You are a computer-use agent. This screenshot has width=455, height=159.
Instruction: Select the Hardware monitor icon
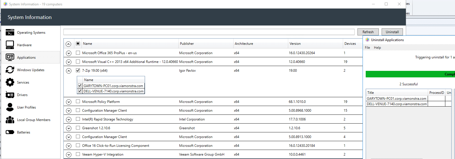point(10,45)
